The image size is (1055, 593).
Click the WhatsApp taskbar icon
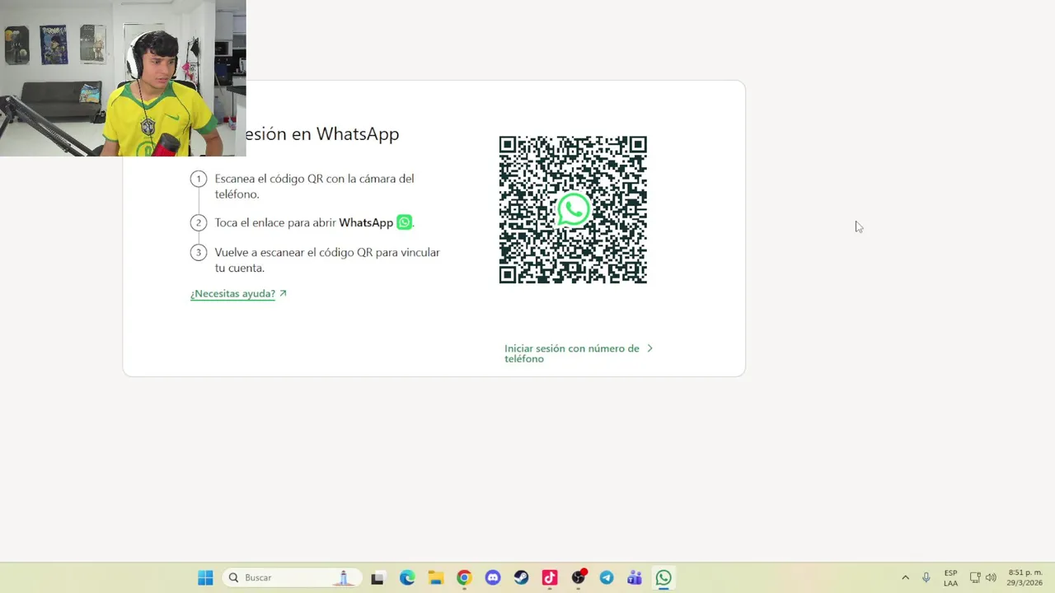(663, 577)
